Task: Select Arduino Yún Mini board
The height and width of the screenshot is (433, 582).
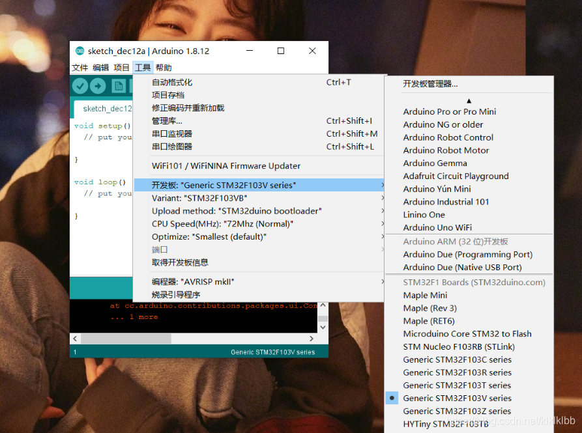Action: (469, 189)
